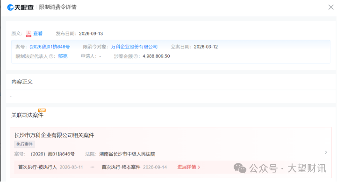The image size is (337, 182).
Task: Expand the related case card chevron
Action: tap(326, 152)
